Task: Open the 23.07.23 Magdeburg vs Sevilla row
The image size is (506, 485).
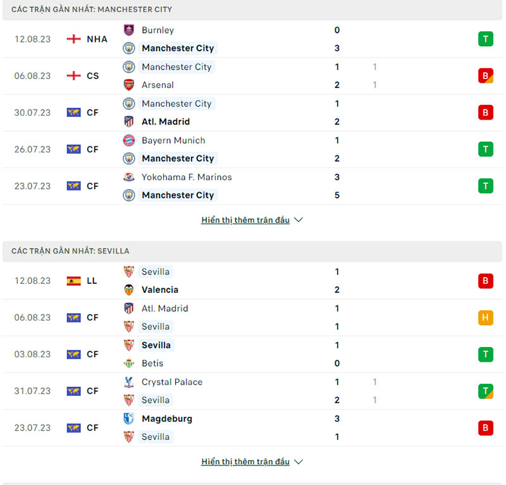Action: coord(253,427)
